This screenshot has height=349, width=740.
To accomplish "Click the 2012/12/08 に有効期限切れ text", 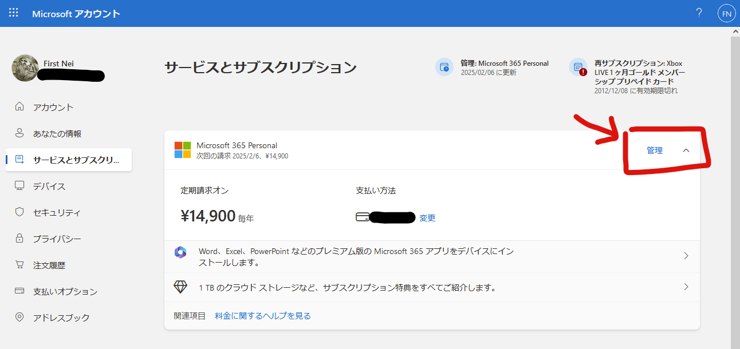I will pyautogui.click(x=636, y=90).
